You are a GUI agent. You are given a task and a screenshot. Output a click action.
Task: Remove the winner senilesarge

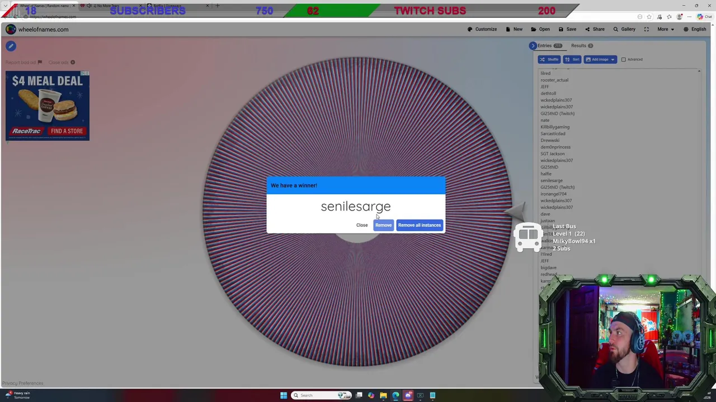click(x=383, y=225)
